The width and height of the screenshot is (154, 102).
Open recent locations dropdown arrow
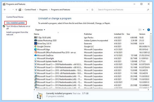click(x=13, y=10)
